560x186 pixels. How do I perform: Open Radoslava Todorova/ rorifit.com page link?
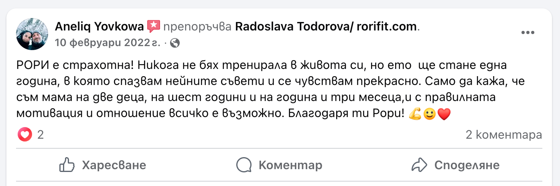(x=326, y=27)
